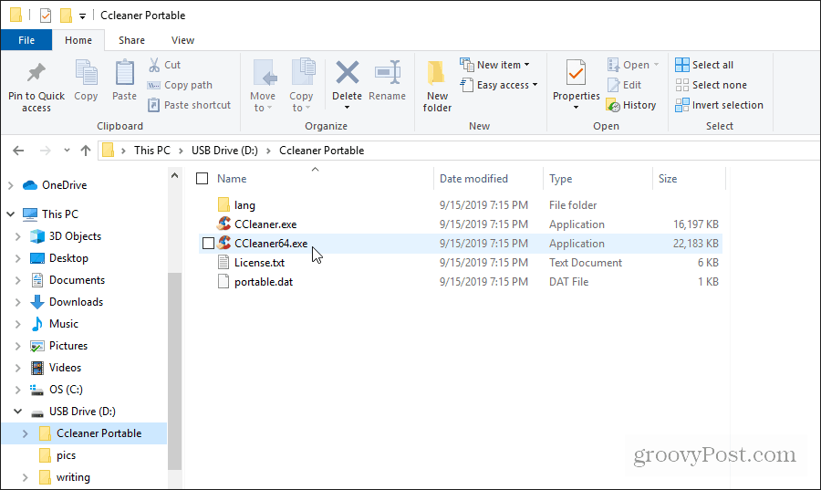Click Ccleaner Portable breadcrumb
The image size is (821, 490).
point(321,151)
